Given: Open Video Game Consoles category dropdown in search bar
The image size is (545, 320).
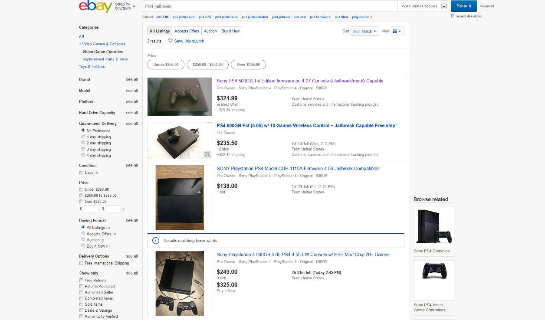Looking at the screenshot, I should (x=424, y=6).
